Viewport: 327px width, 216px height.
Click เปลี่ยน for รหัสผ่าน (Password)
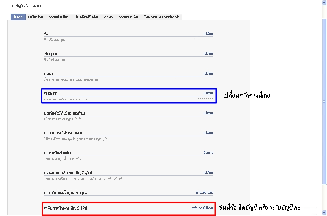pos(208,93)
